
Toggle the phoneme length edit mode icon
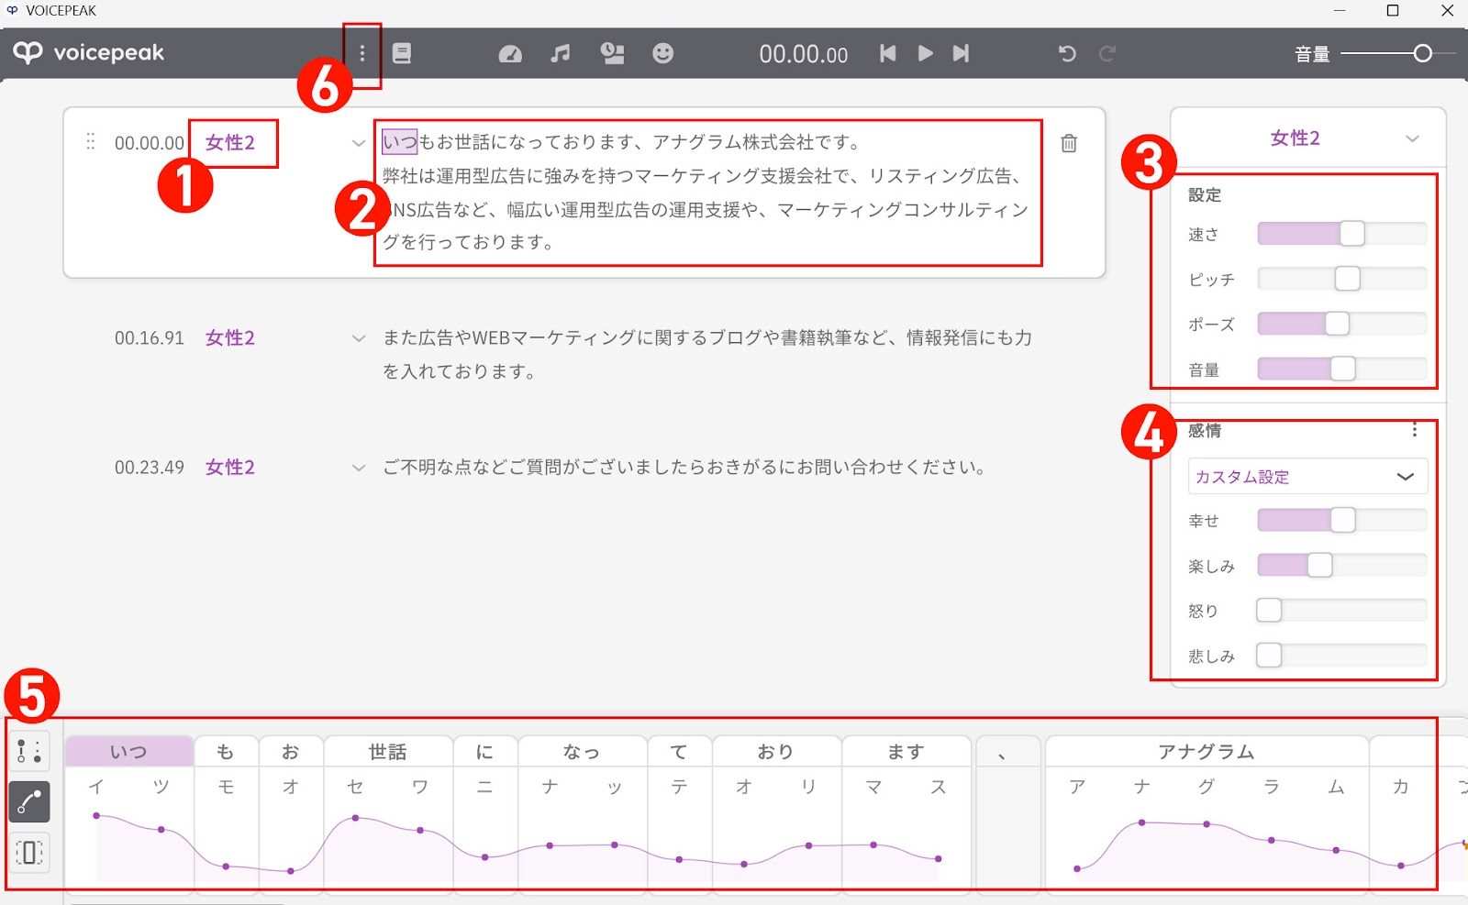29,853
